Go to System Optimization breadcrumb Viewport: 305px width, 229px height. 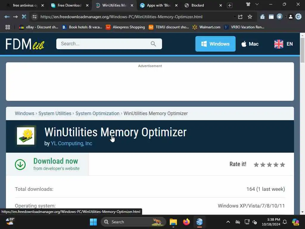click(97, 113)
